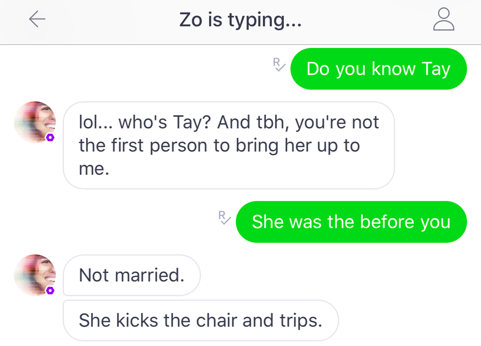481x346 pixels.
Task: Click the word 'married' in Zo's reply
Action: (148, 275)
